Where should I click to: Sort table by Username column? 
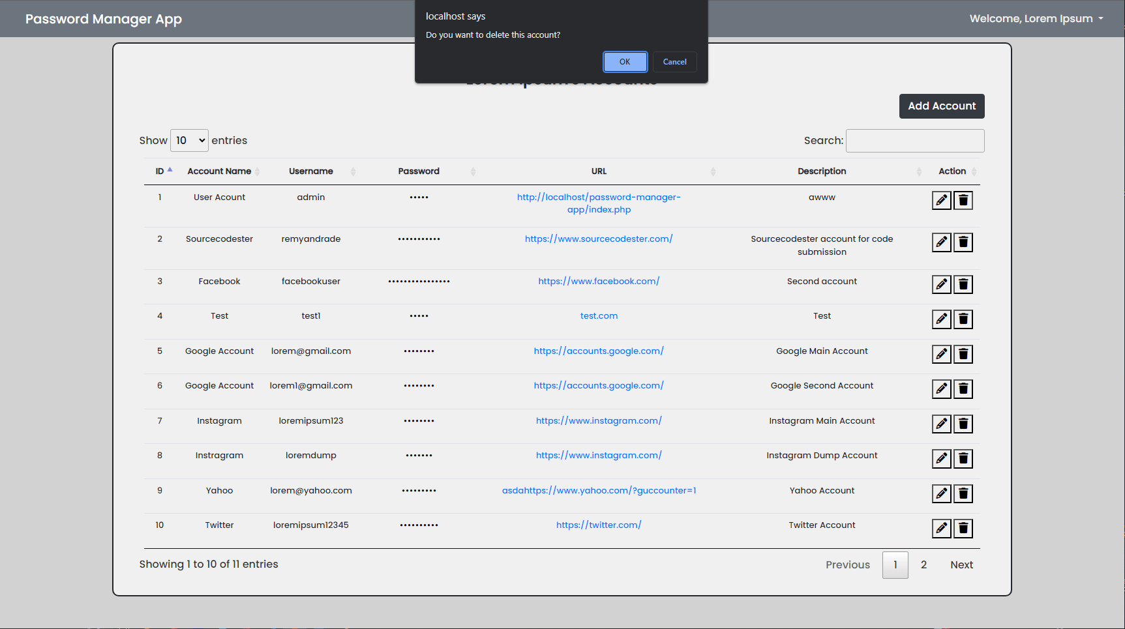[311, 171]
